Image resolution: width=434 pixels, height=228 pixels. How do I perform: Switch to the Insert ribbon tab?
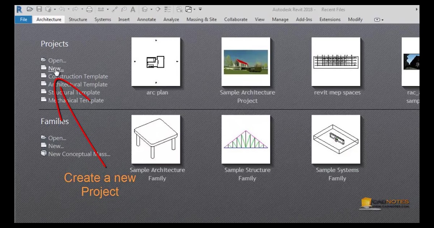tap(124, 20)
